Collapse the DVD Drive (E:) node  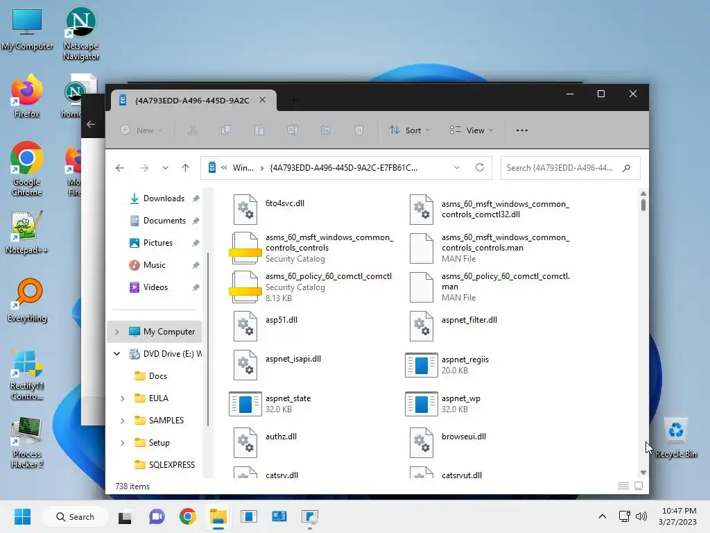116,353
